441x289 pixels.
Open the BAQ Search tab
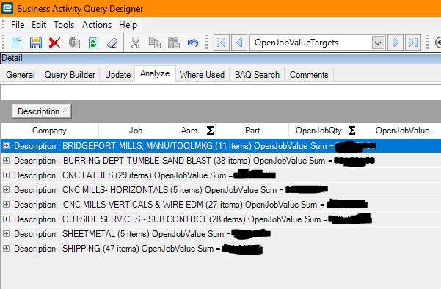(x=257, y=75)
